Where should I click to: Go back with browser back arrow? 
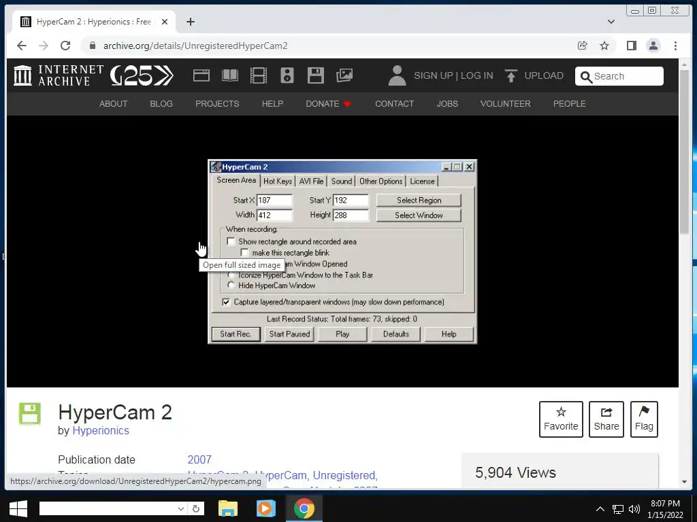coord(22,46)
